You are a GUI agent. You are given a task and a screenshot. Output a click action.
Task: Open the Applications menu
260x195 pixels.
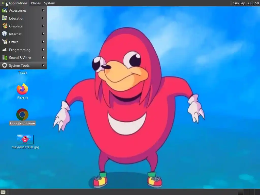click(x=15, y=3)
